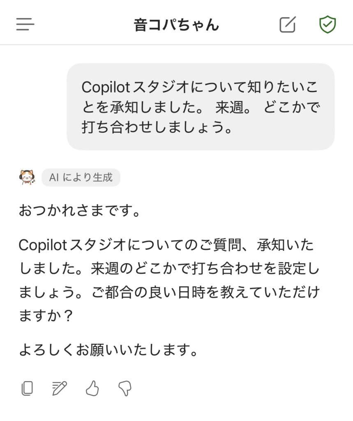Image resolution: width=353 pixels, height=421 pixels.
Task: Open the green shield protection icon
Action: point(328,25)
